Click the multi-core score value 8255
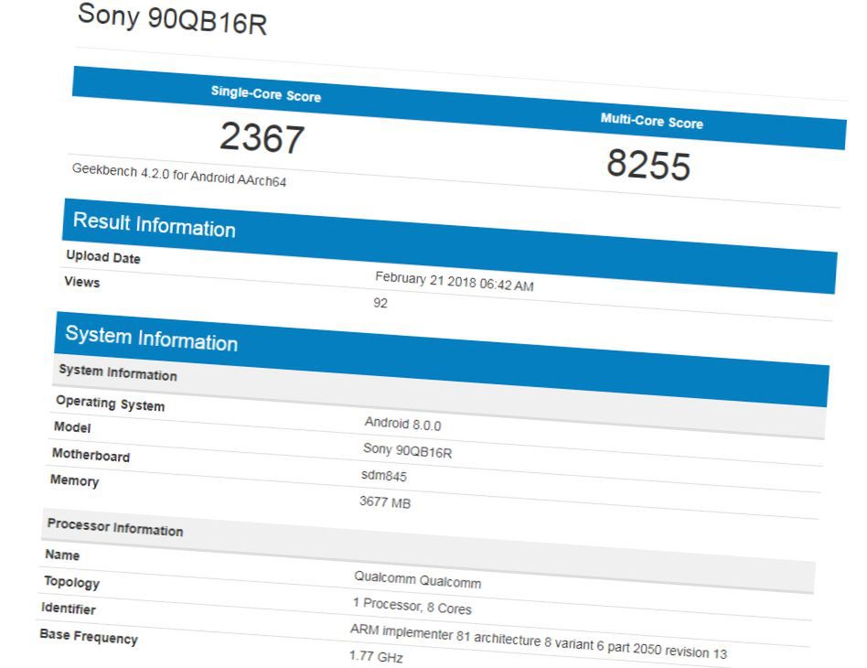This screenshot has height=668, width=867. click(648, 165)
